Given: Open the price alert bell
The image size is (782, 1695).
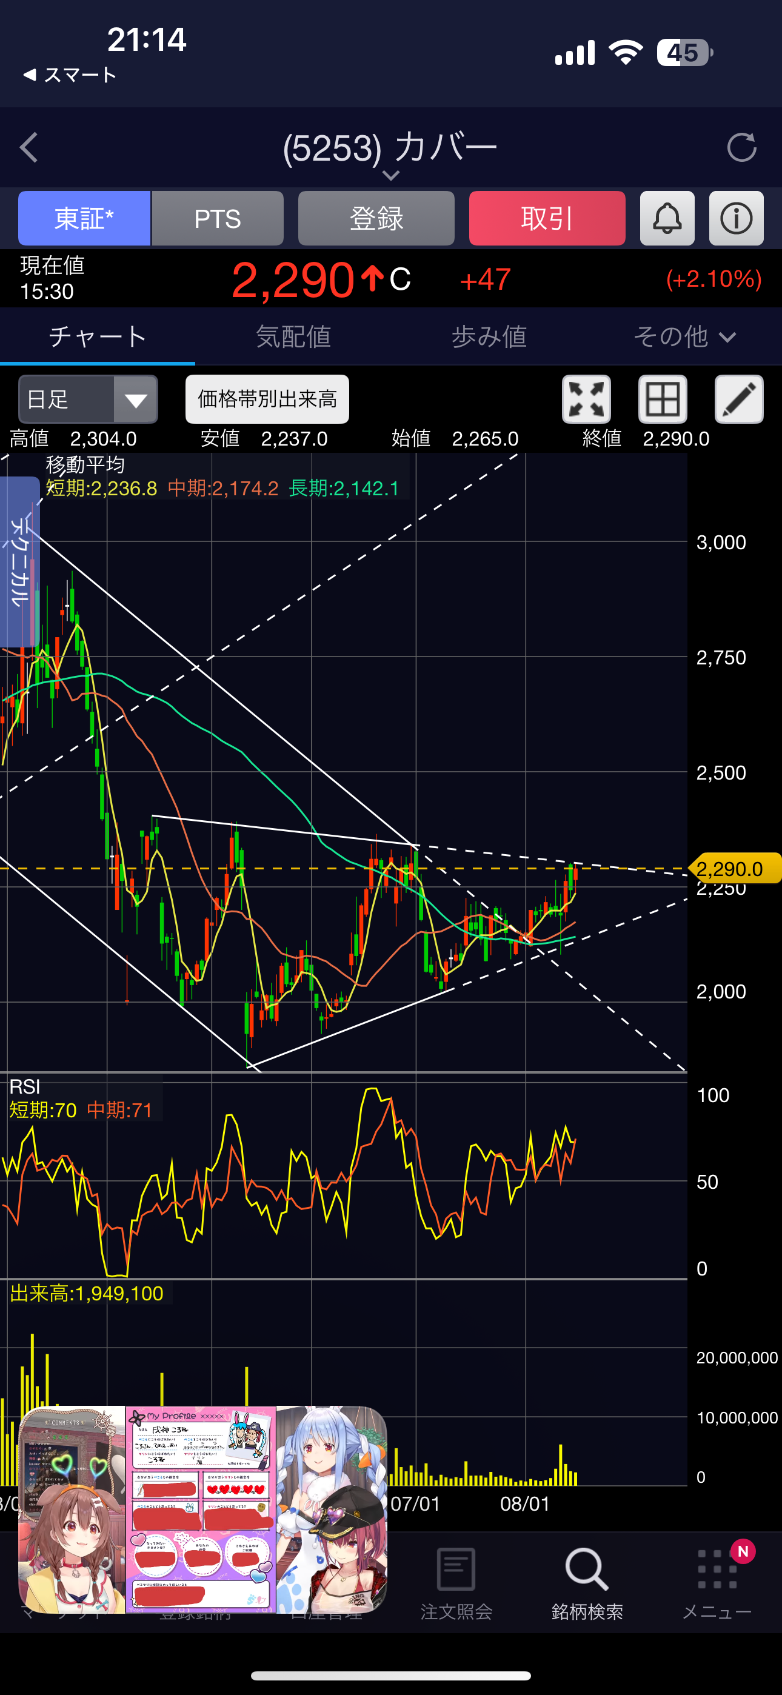Looking at the screenshot, I should pyautogui.click(x=667, y=218).
